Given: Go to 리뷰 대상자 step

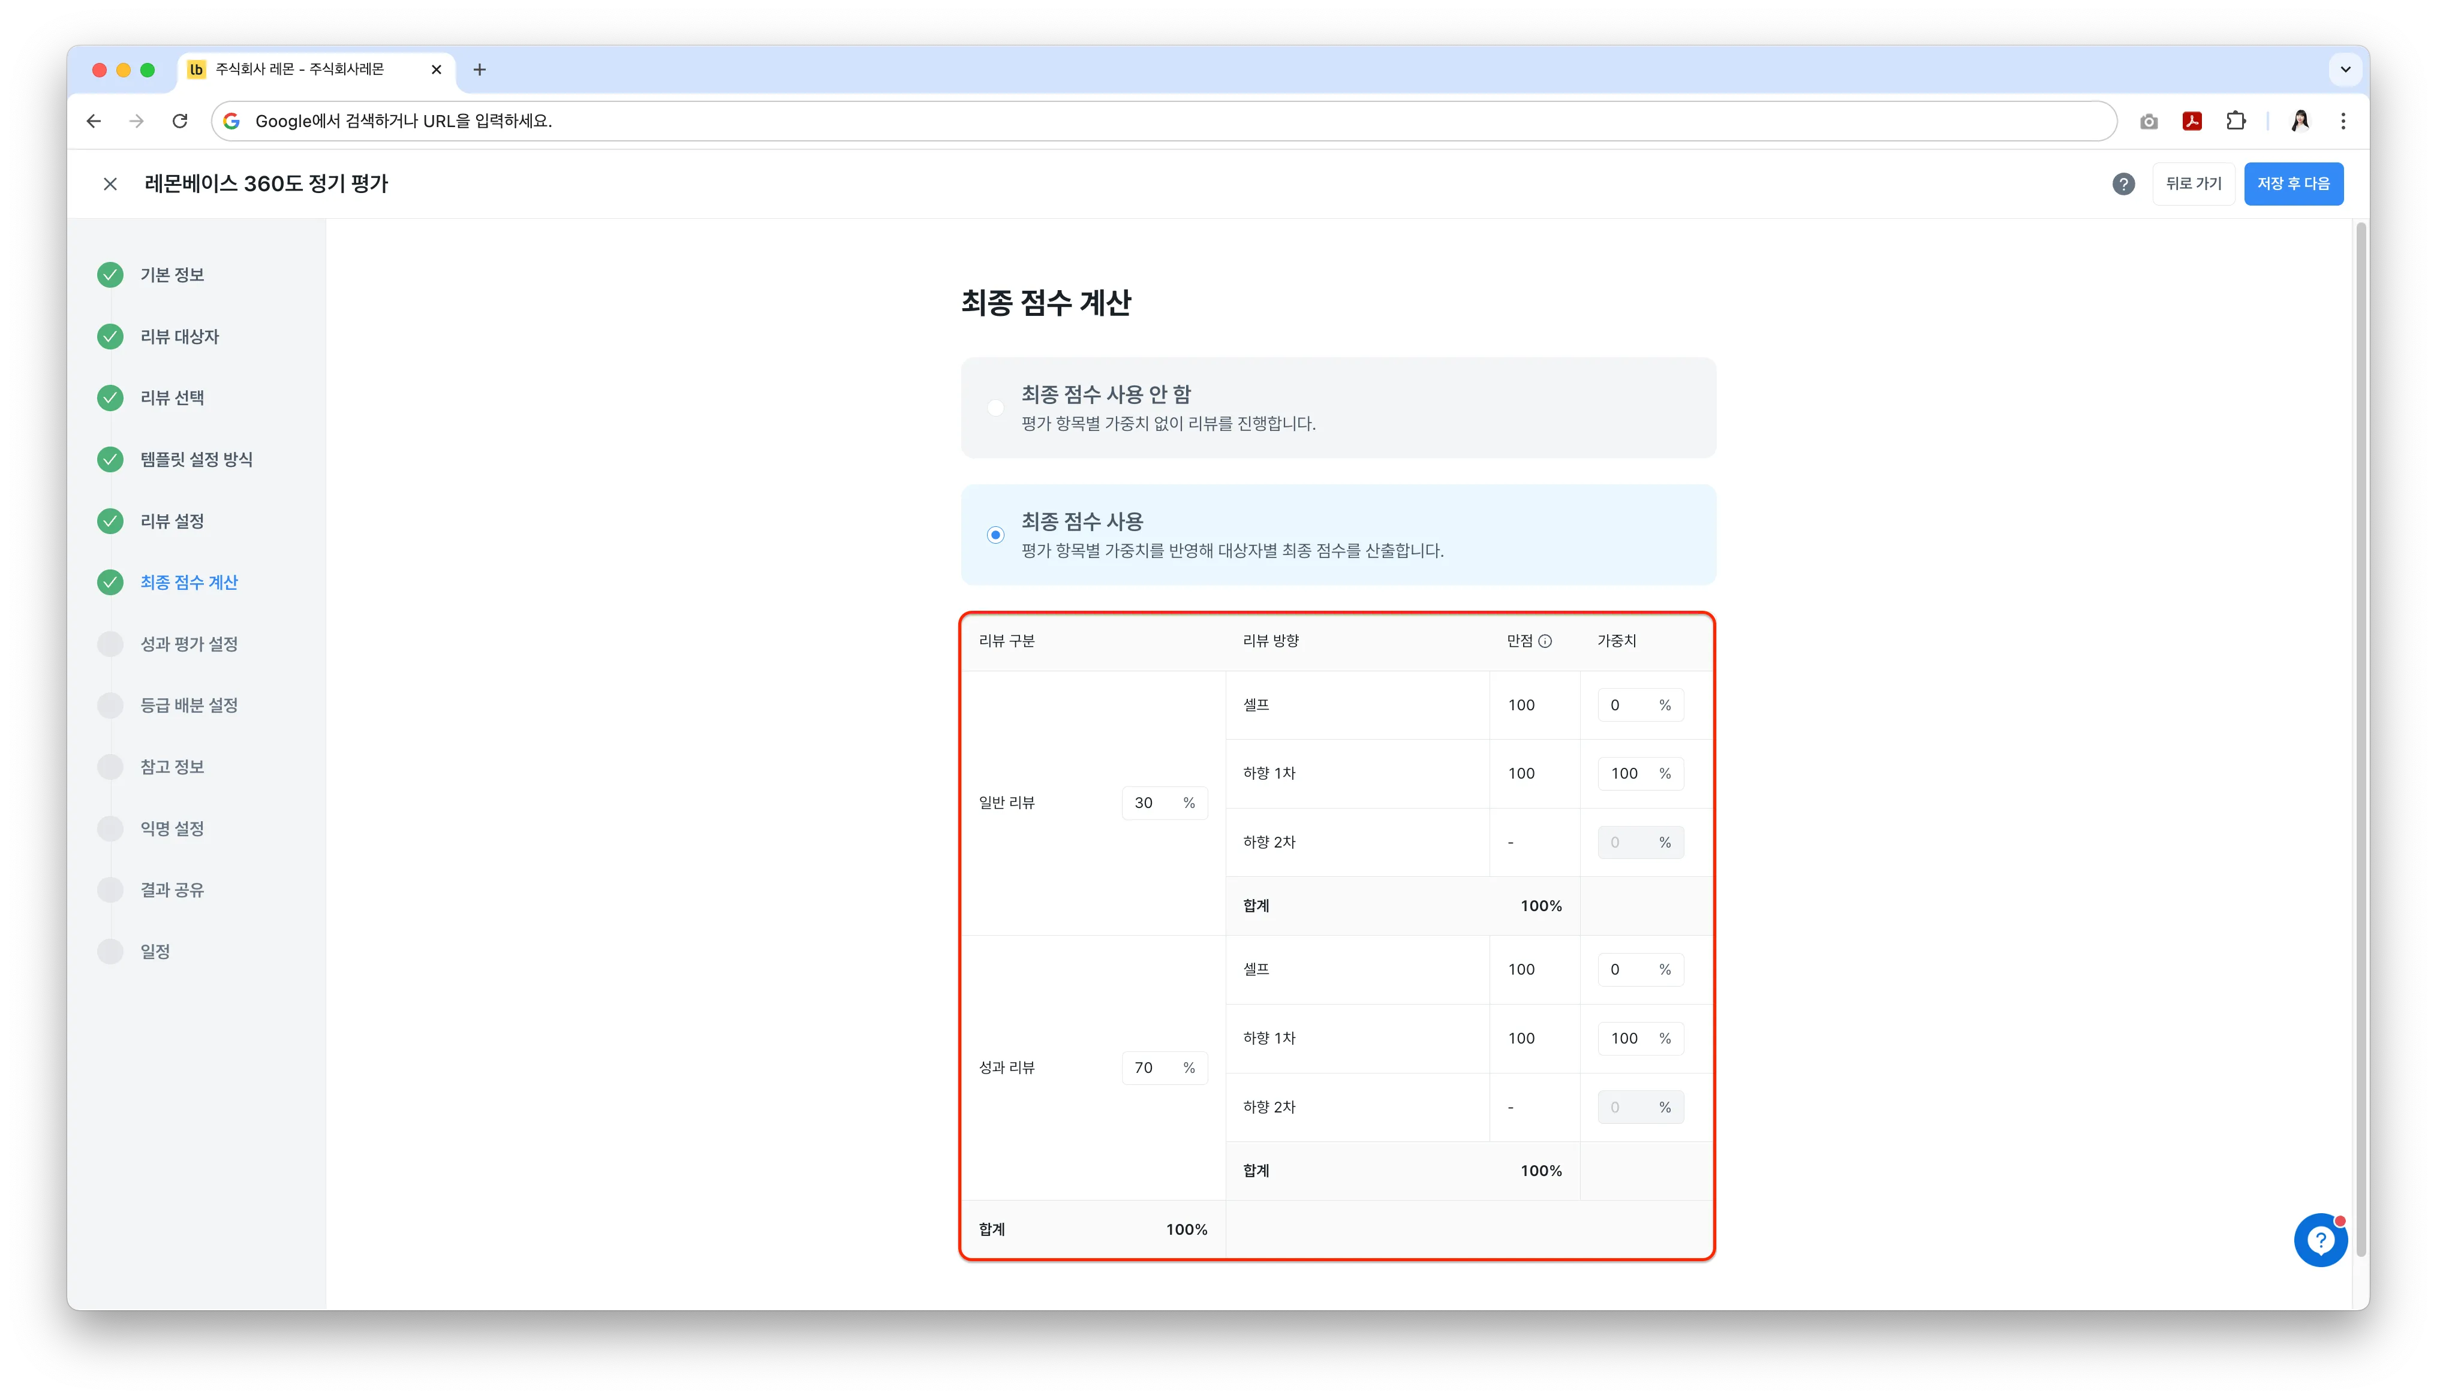Looking at the screenshot, I should tap(179, 336).
